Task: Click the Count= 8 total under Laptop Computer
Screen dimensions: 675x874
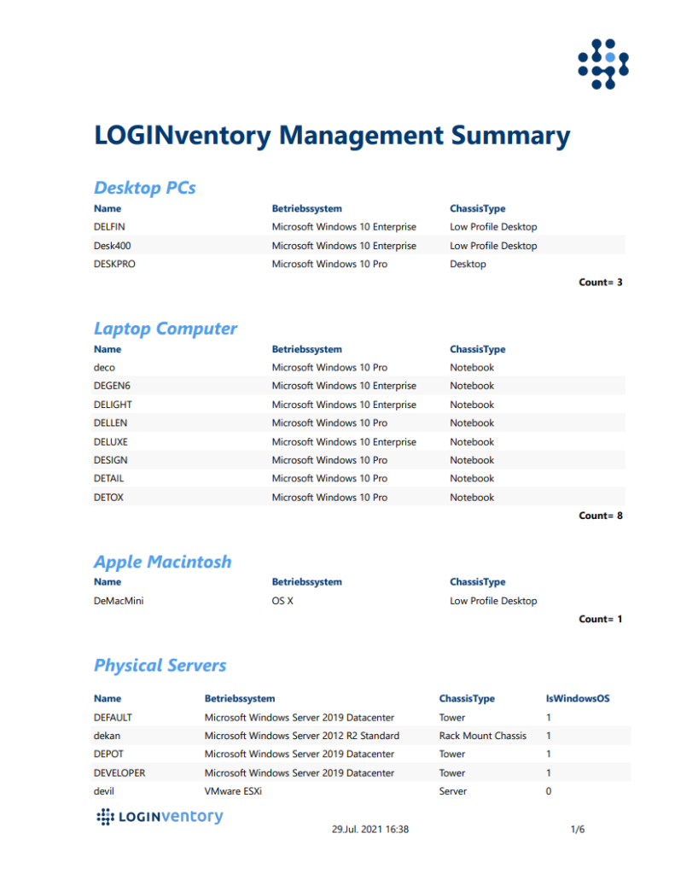Action: (600, 516)
